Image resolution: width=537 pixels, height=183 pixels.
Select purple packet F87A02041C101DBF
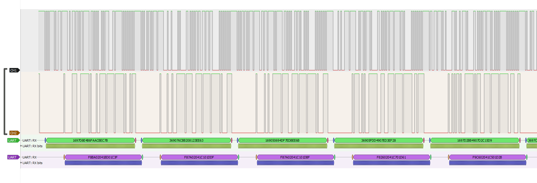295,157
